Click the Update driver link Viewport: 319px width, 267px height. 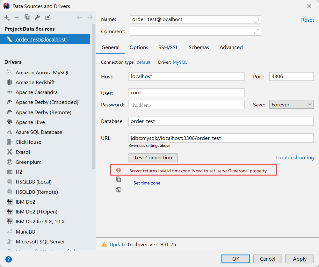[x=118, y=244]
